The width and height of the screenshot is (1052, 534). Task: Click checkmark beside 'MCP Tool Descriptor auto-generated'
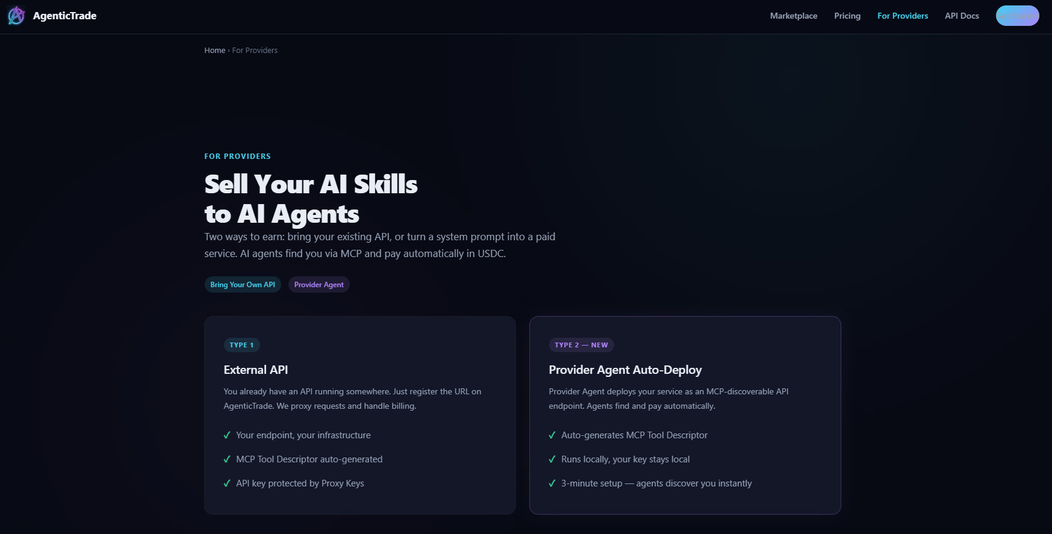click(227, 459)
